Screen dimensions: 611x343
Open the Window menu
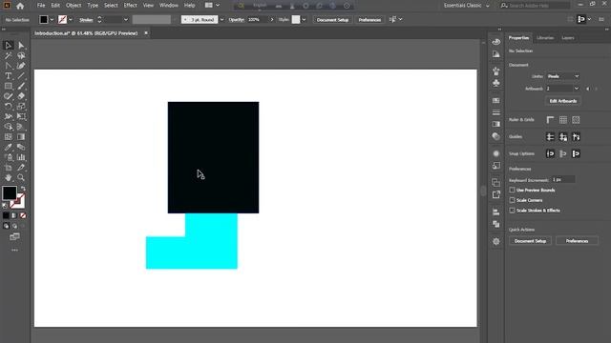[169, 6]
